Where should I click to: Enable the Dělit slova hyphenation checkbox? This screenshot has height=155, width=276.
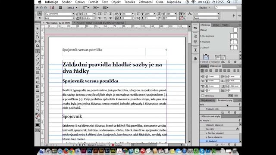[x=203, y=96]
